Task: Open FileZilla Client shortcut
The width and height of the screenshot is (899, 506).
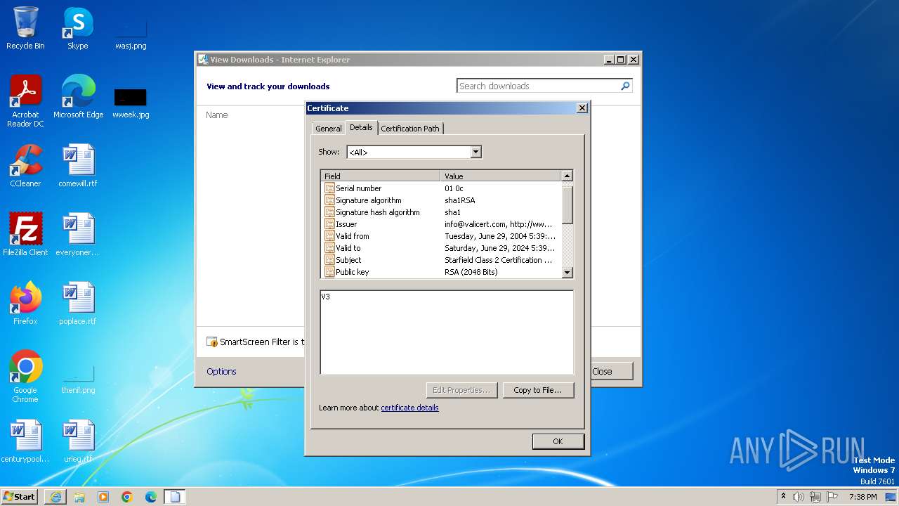Action: point(25,235)
